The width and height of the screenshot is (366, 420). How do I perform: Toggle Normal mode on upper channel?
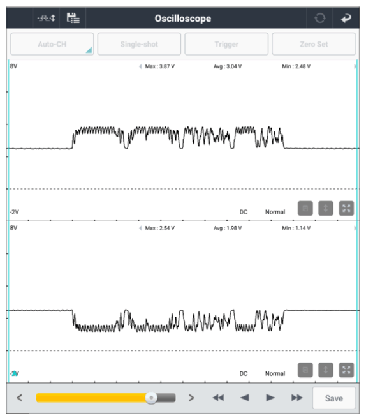(275, 212)
